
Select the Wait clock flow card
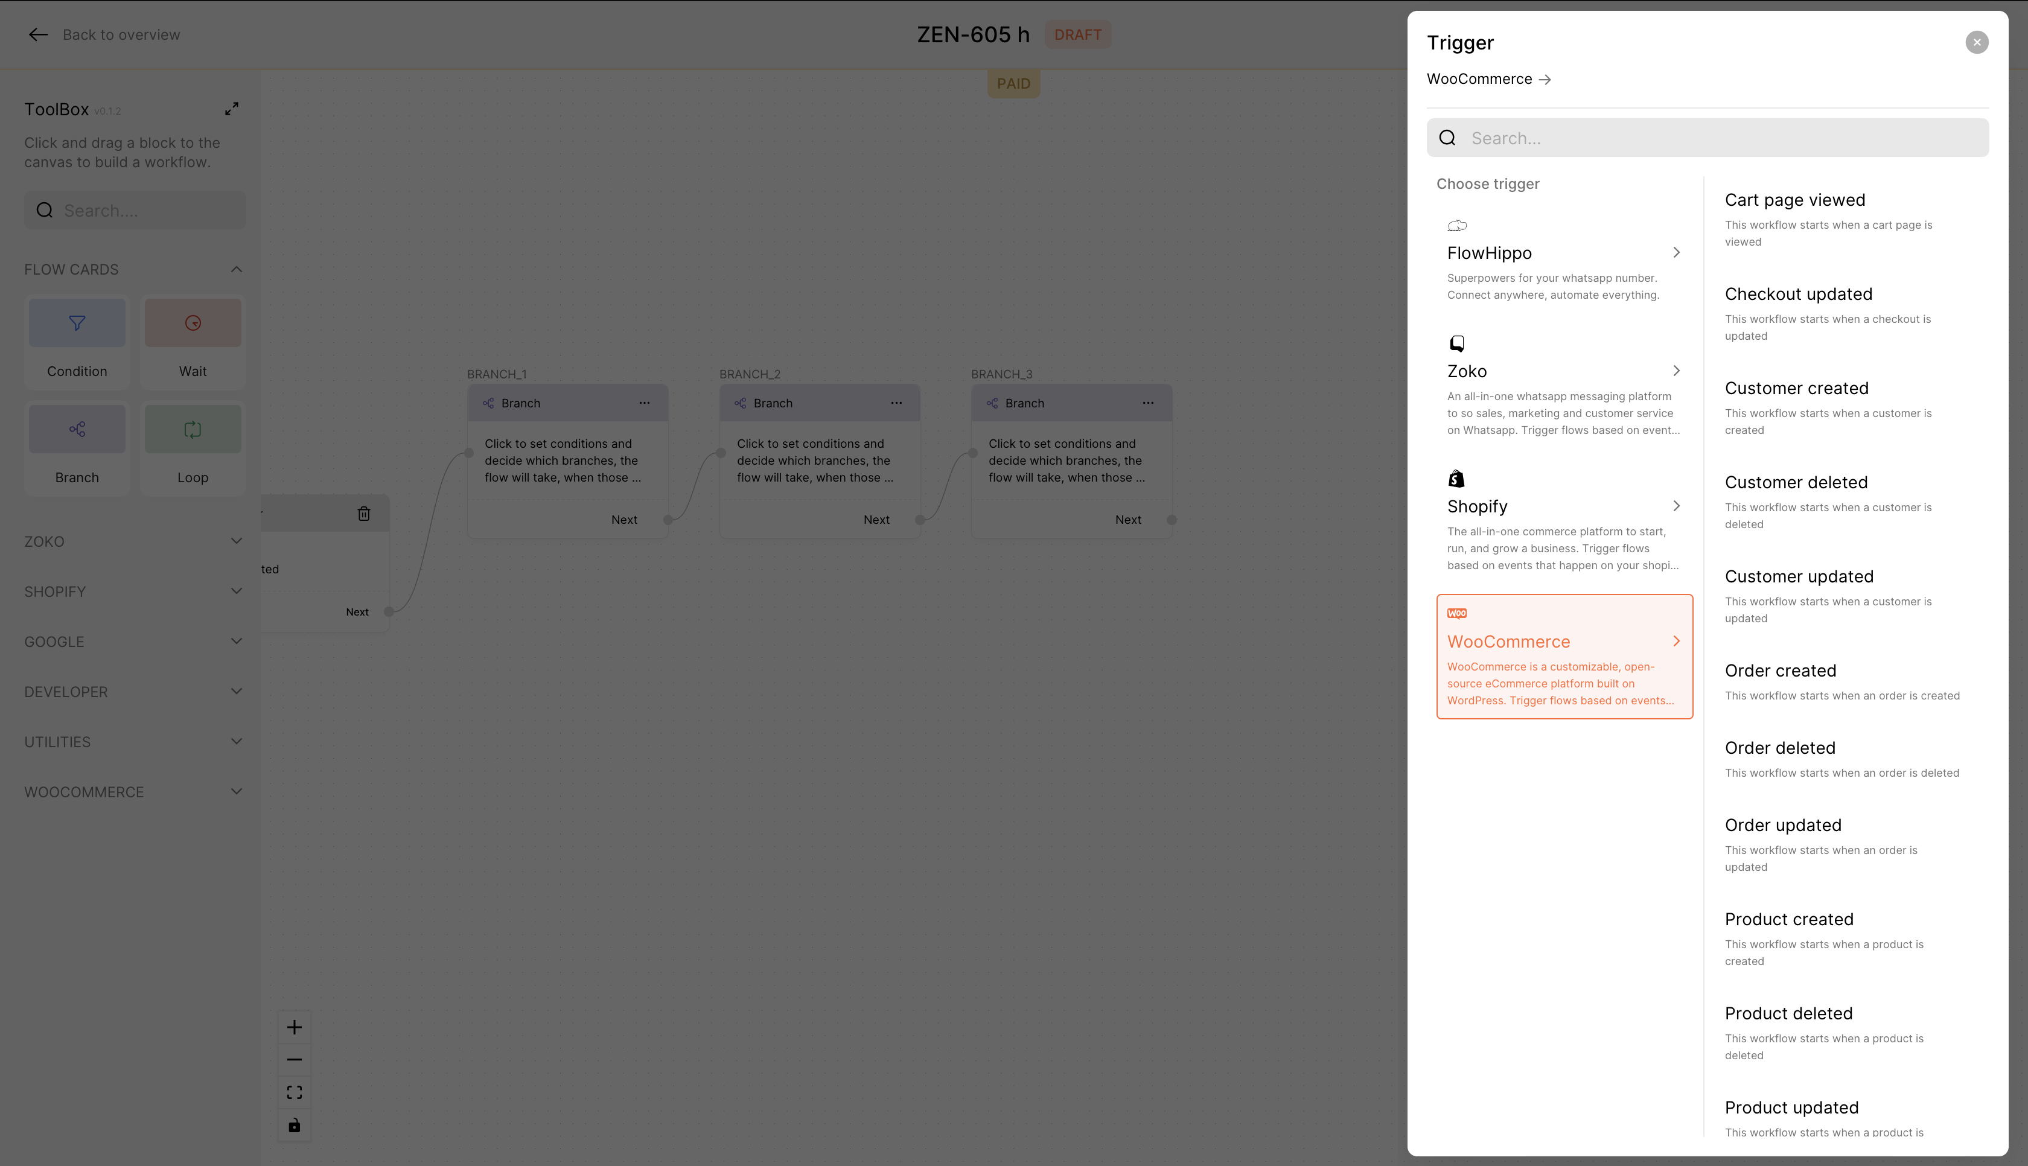click(x=193, y=341)
